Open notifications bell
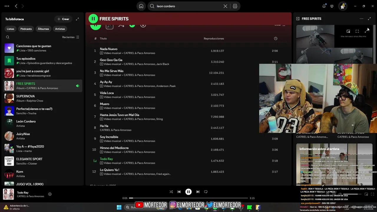This screenshot has height=212, width=377. coord(324,6)
